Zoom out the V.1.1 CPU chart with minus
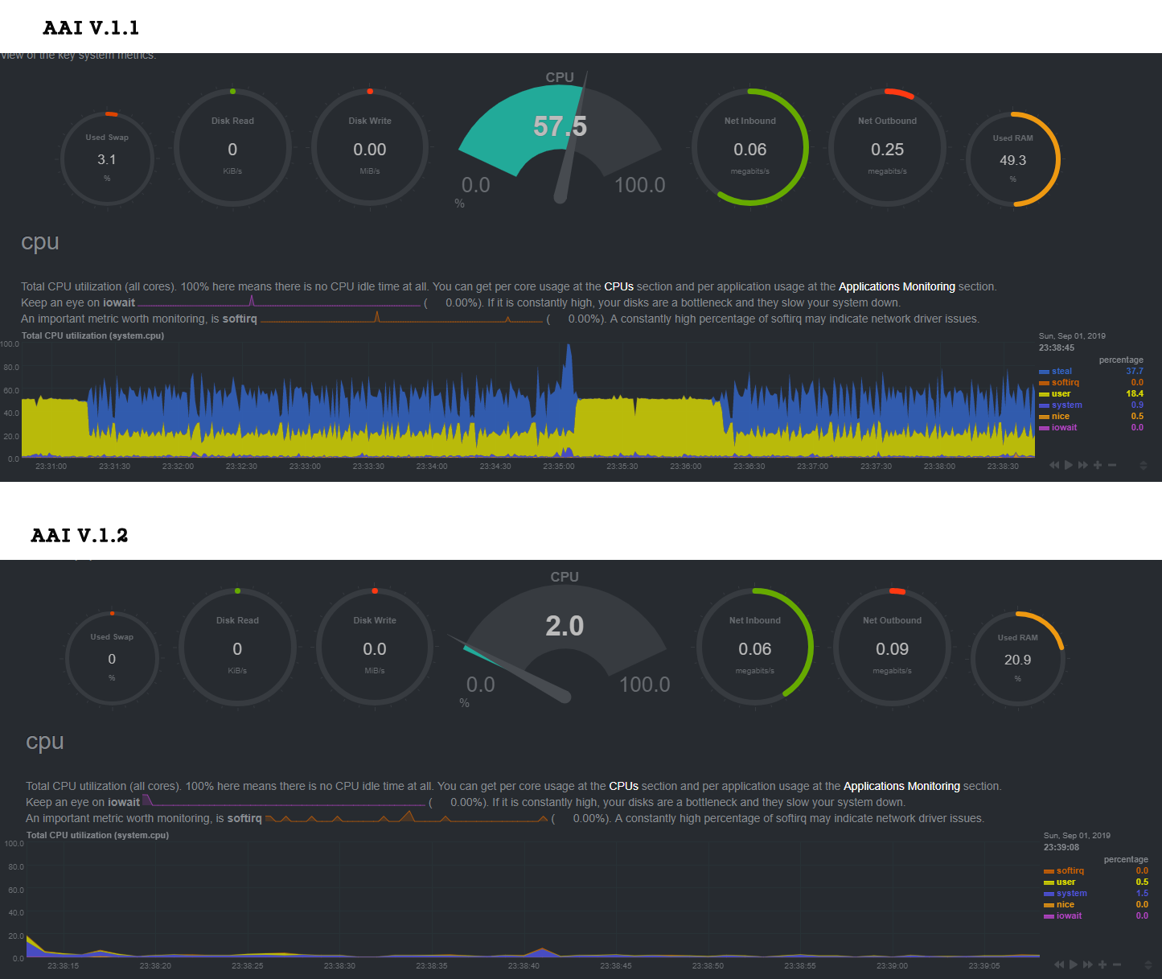Screen dimensions: 1162x979 point(1112,465)
